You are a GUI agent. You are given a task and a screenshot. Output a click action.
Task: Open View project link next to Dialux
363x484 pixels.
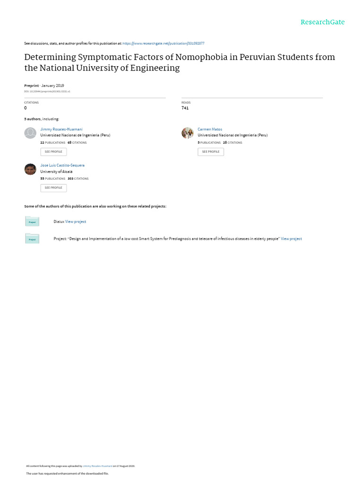(x=76, y=222)
